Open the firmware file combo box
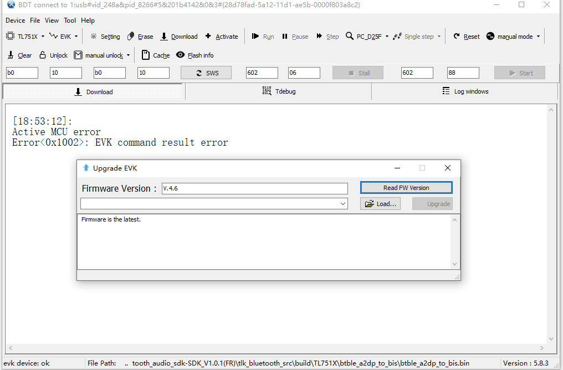The image size is (563, 370). [x=214, y=204]
